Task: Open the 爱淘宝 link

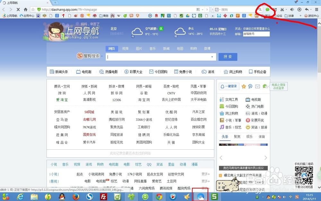Action: 62,100
